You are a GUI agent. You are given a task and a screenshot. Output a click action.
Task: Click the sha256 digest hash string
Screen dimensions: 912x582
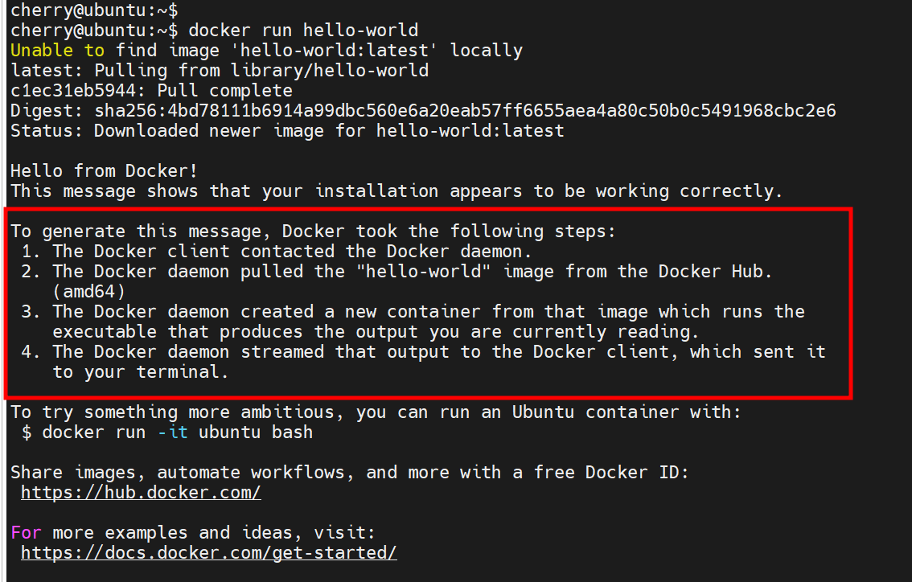(x=465, y=110)
